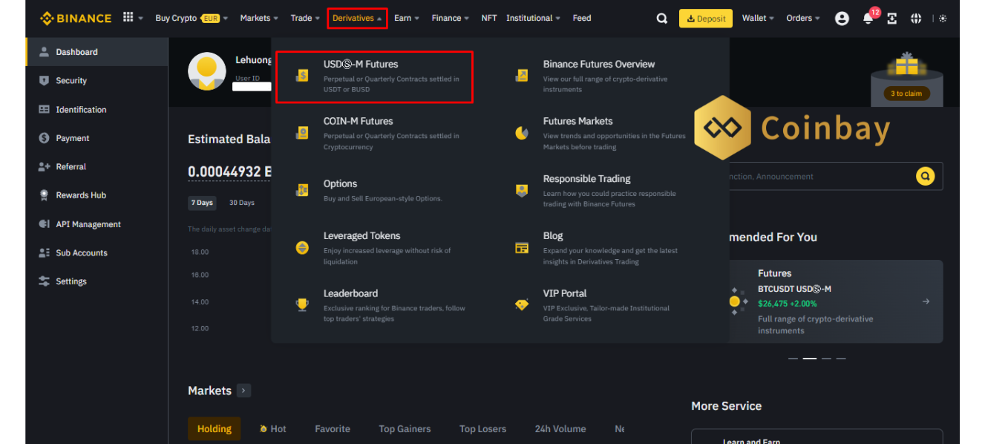Select the next carousel pagination dot
Viewport: 985px width, 444px height.
click(x=825, y=358)
